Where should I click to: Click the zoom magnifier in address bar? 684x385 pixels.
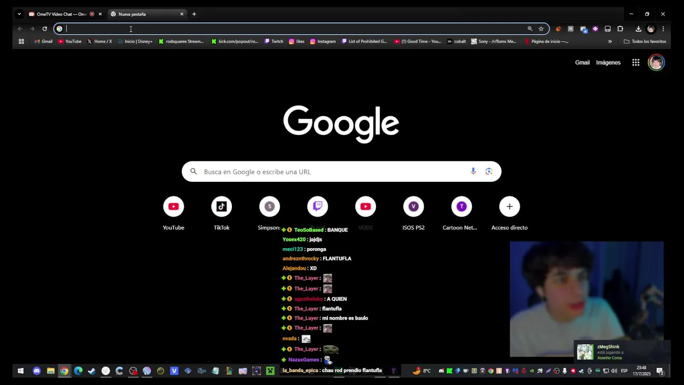(530, 29)
